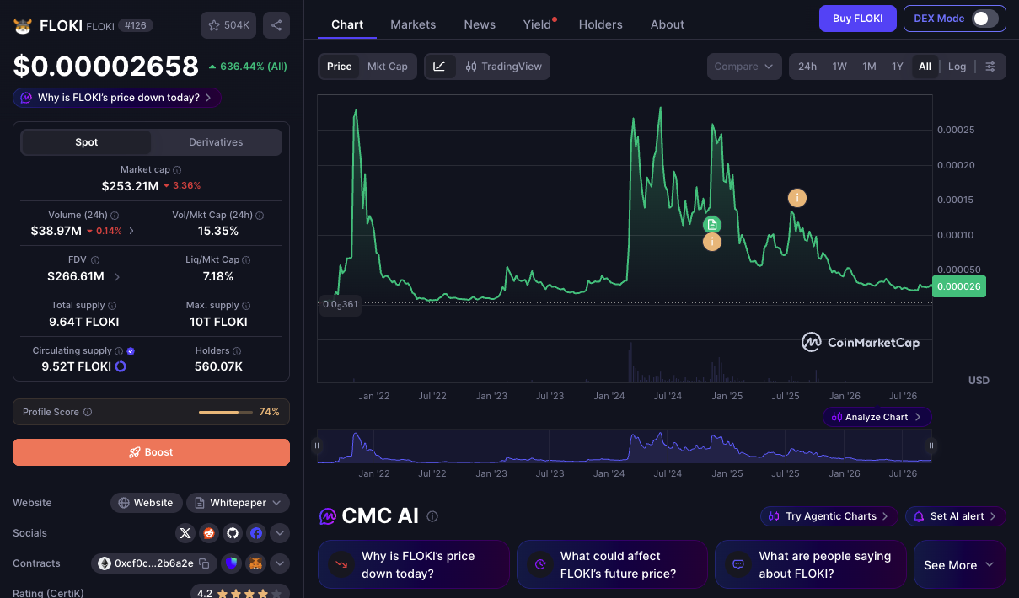
Task: Click the circulating supply progress ring icon
Action: pos(121,366)
